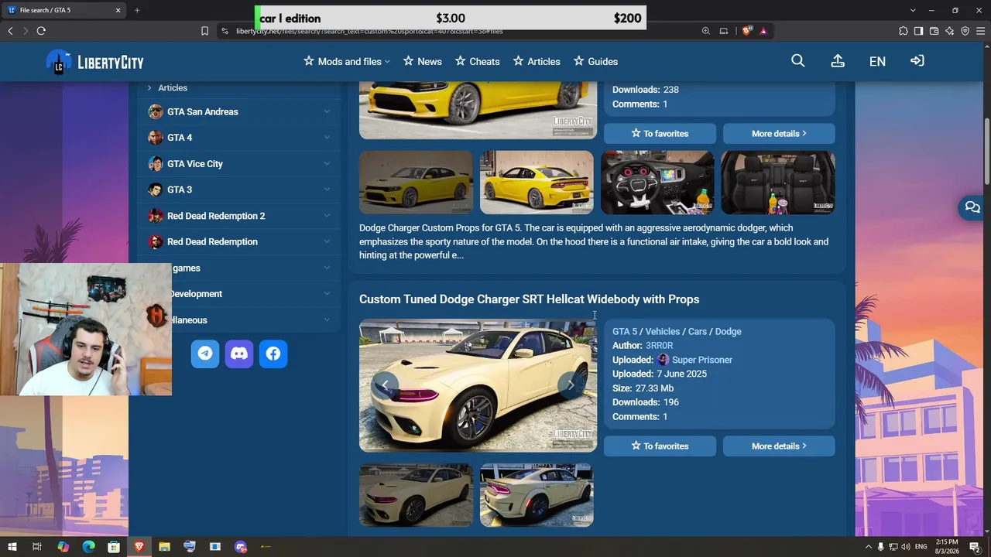The height and width of the screenshot is (557, 991).
Task: Open the browser zoom magnifier icon
Action: (x=706, y=31)
